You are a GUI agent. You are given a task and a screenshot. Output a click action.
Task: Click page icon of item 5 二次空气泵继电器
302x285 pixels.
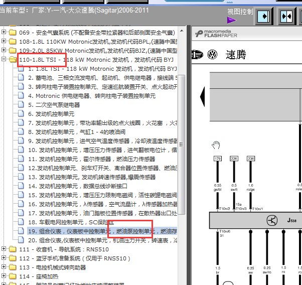[21, 104]
